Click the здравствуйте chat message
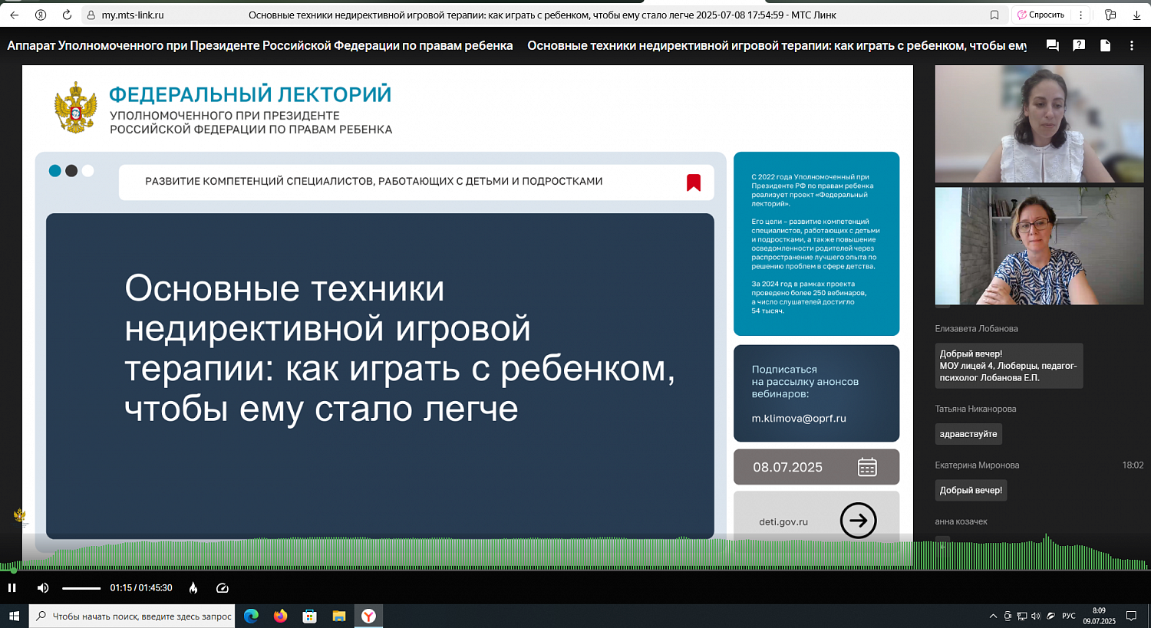This screenshot has height=628, width=1151. [x=968, y=434]
